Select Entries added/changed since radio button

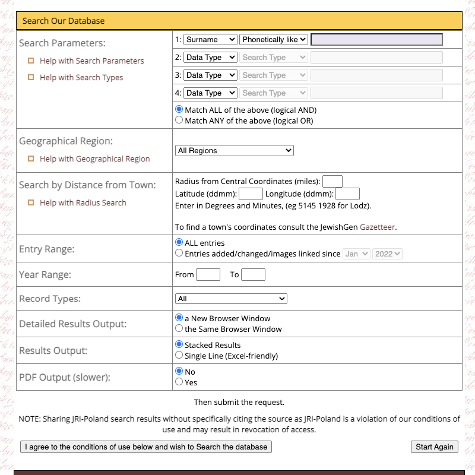pyautogui.click(x=179, y=253)
